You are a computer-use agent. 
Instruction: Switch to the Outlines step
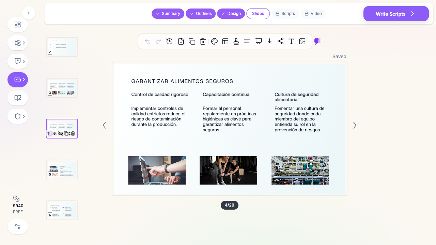[201, 14]
